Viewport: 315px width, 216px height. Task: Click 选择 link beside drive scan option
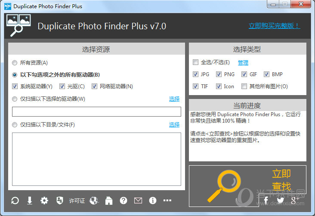point(174,99)
